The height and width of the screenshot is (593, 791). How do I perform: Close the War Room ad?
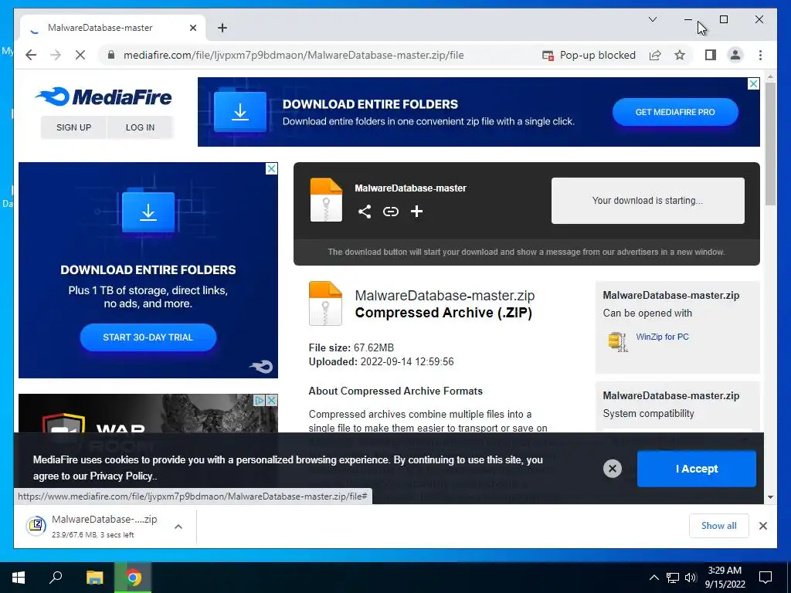[x=271, y=401]
